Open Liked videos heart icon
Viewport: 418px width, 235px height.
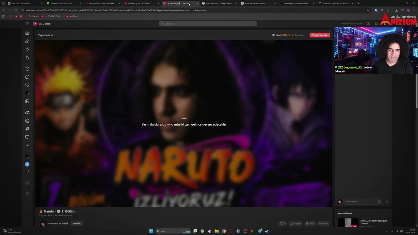[27, 85]
